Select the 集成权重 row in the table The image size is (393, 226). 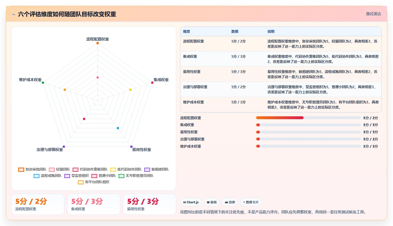point(281,59)
